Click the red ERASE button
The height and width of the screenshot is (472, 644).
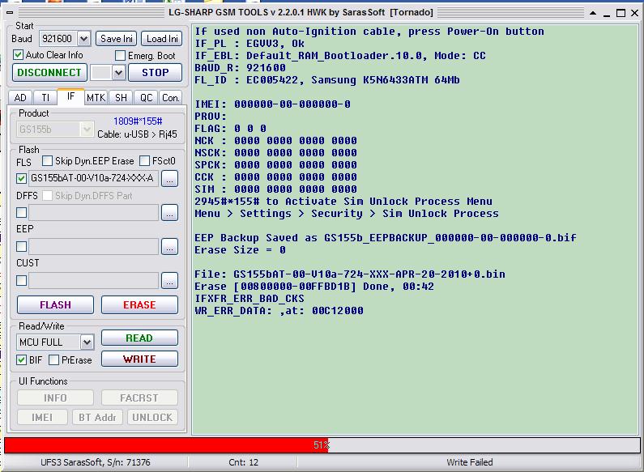[x=139, y=305]
